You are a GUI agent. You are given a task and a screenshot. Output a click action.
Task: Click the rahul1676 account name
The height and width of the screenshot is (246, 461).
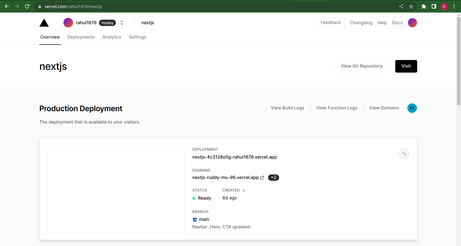pyautogui.click(x=86, y=23)
